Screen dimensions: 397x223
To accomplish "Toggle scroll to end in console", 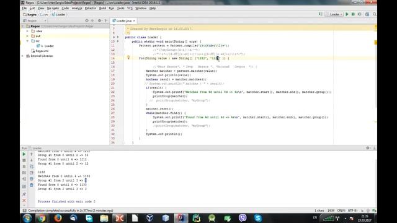I will [32, 173].
